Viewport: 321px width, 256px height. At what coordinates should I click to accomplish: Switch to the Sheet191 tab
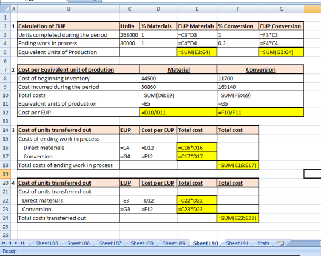coord(237,243)
